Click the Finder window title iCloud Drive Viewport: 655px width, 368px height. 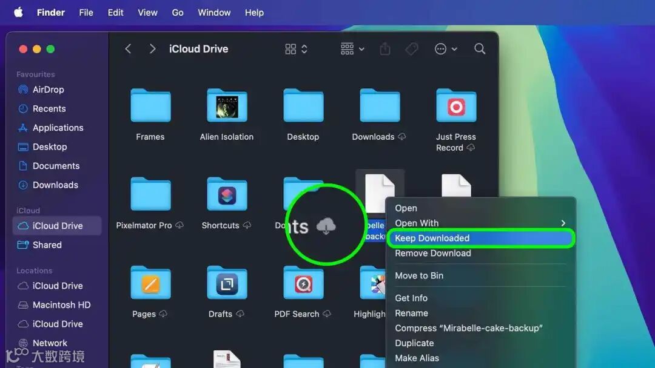pyautogui.click(x=198, y=49)
